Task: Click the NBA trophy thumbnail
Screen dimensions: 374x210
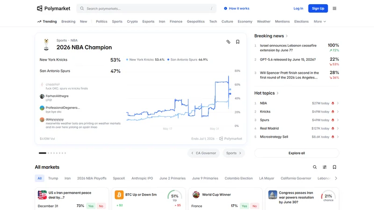Action: point(46,44)
